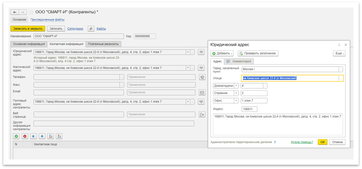Switch to the Платежные реквизиты tab
The image size is (362, 169).
click(104, 44)
